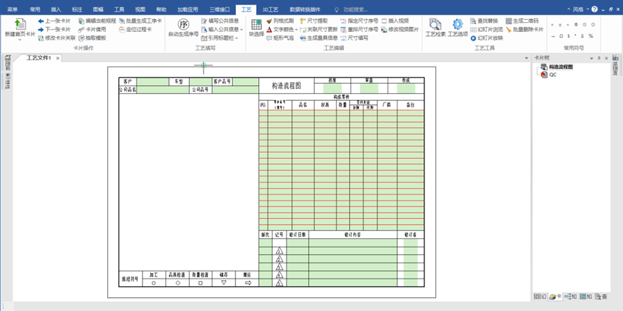The width and height of the screenshot is (623, 311).
Task: Click 填写公共信息
Action: (220, 21)
